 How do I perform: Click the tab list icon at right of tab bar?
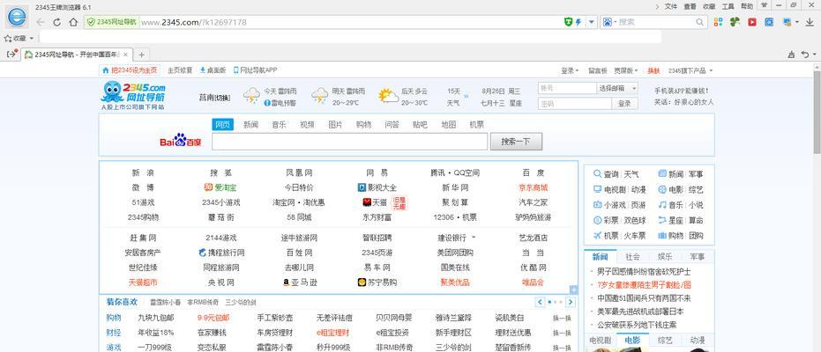[791, 55]
